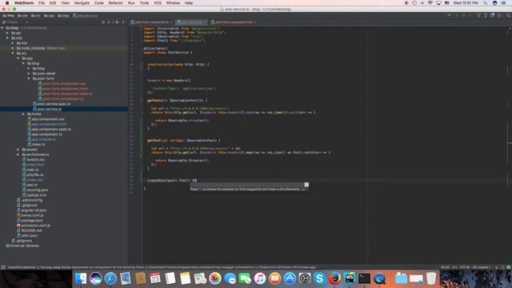Viewport: 512px width, 288px height.
Task: Click WebStorm icon in the Dock
Action: point(350,278)
